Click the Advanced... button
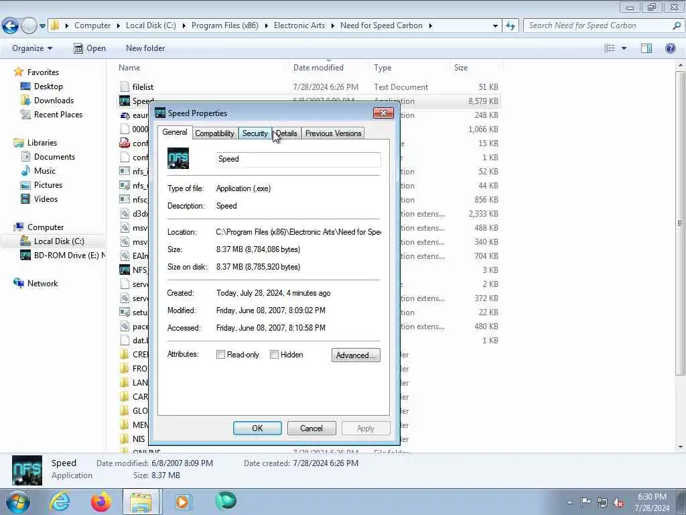 (356, 355)
